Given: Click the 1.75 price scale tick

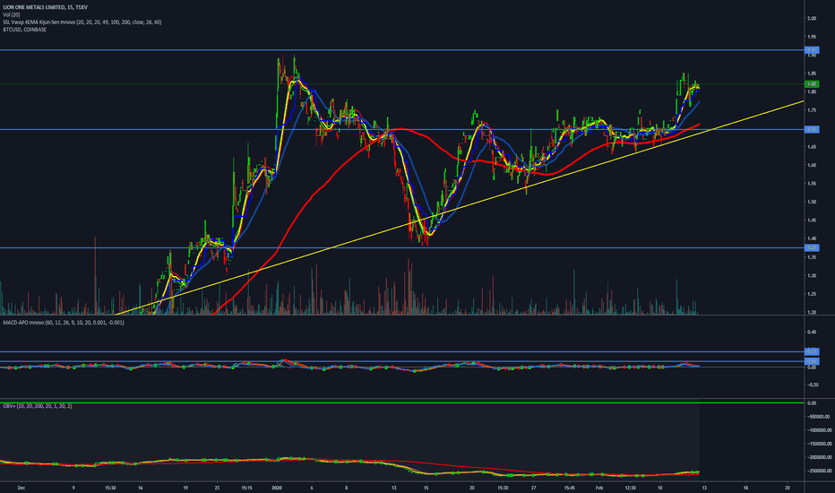Looking at the screenshot, I should [x=812, y=110].
